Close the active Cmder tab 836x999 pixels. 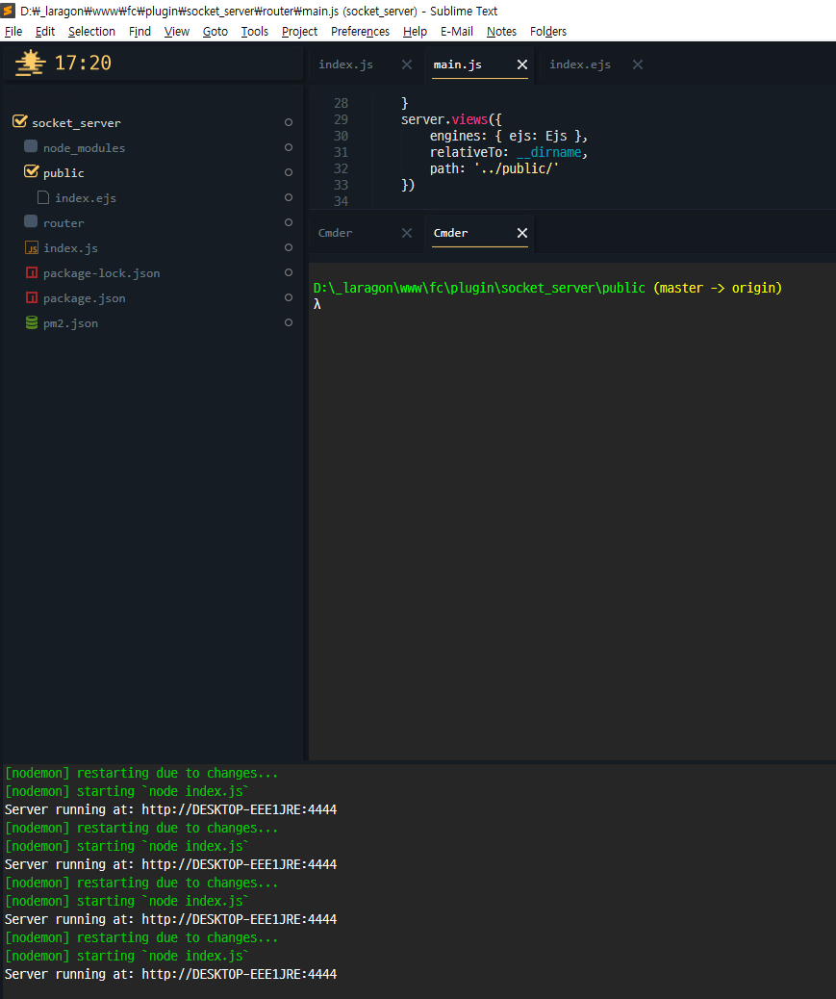click(522, 232)
